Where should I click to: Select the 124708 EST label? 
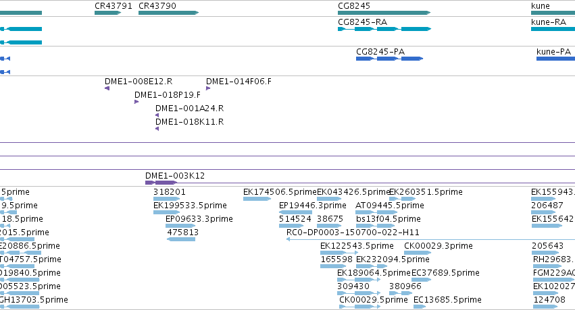point(549,300)
